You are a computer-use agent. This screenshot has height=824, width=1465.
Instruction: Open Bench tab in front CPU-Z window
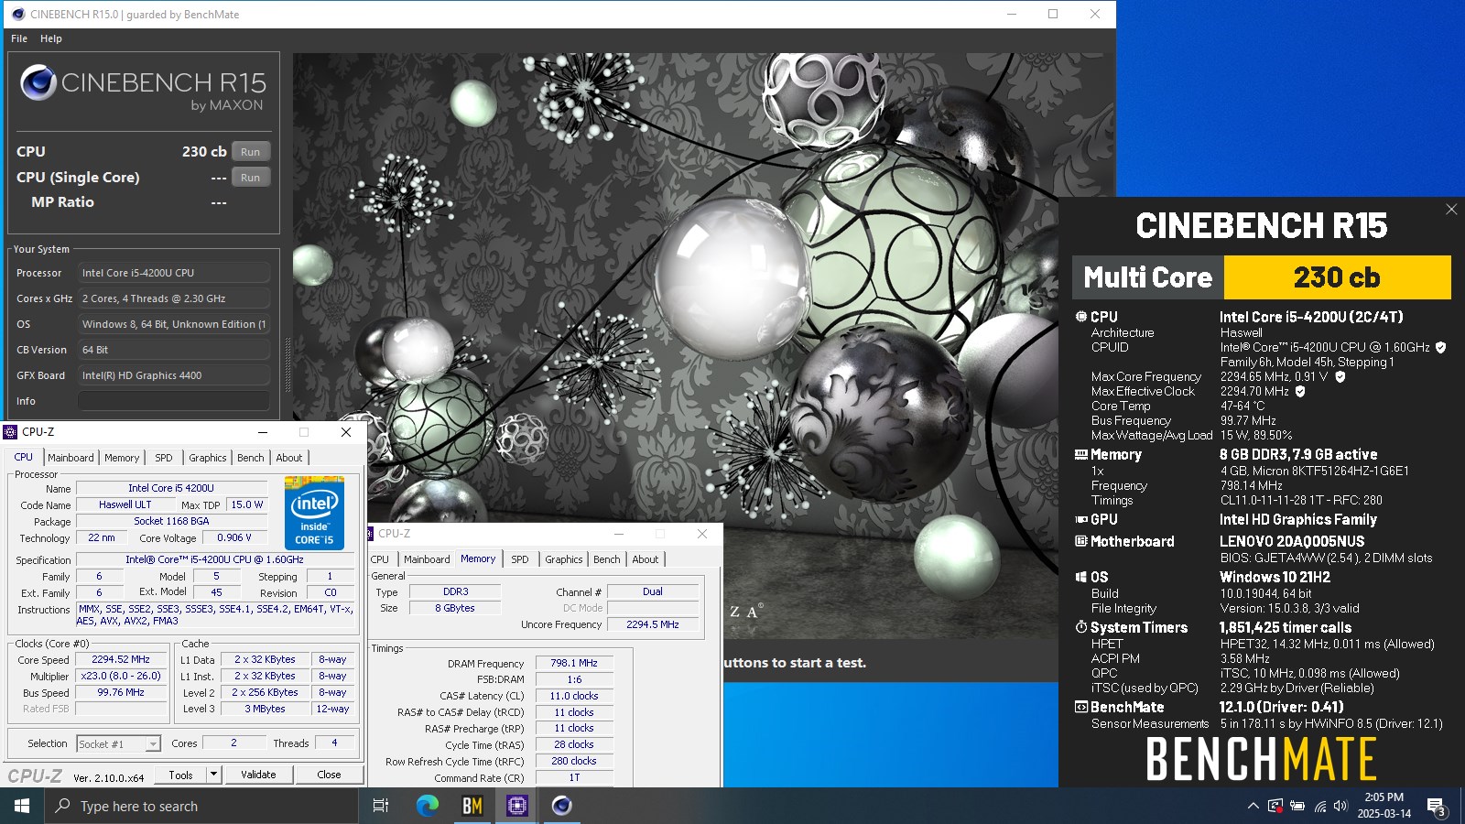250,458
